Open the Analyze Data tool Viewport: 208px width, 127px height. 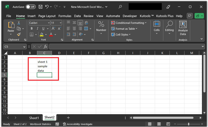(x=183, y=28)
